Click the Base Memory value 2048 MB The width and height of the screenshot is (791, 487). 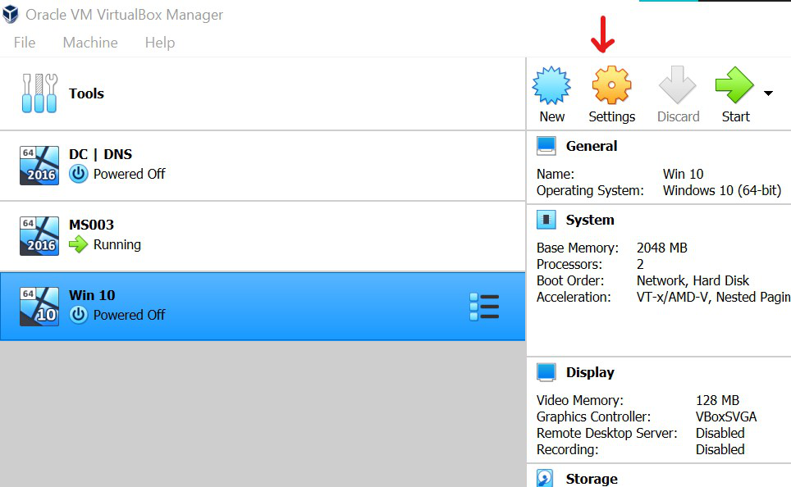pos(662,248)
